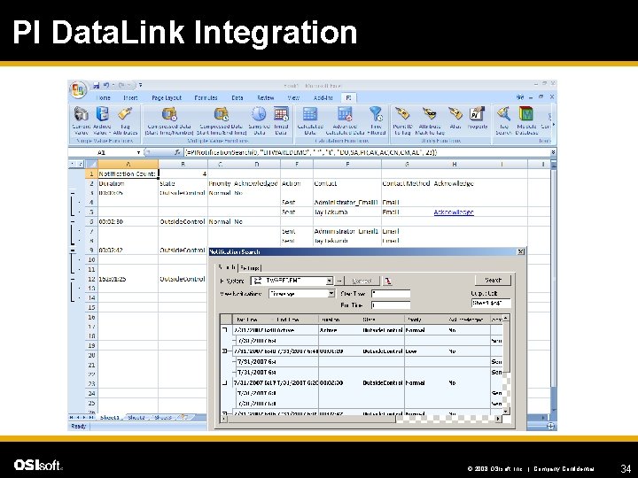Screen dimensions: 638x478
Task: Select the Time Filtered funnel icon
Action: (x=376, y=114)
